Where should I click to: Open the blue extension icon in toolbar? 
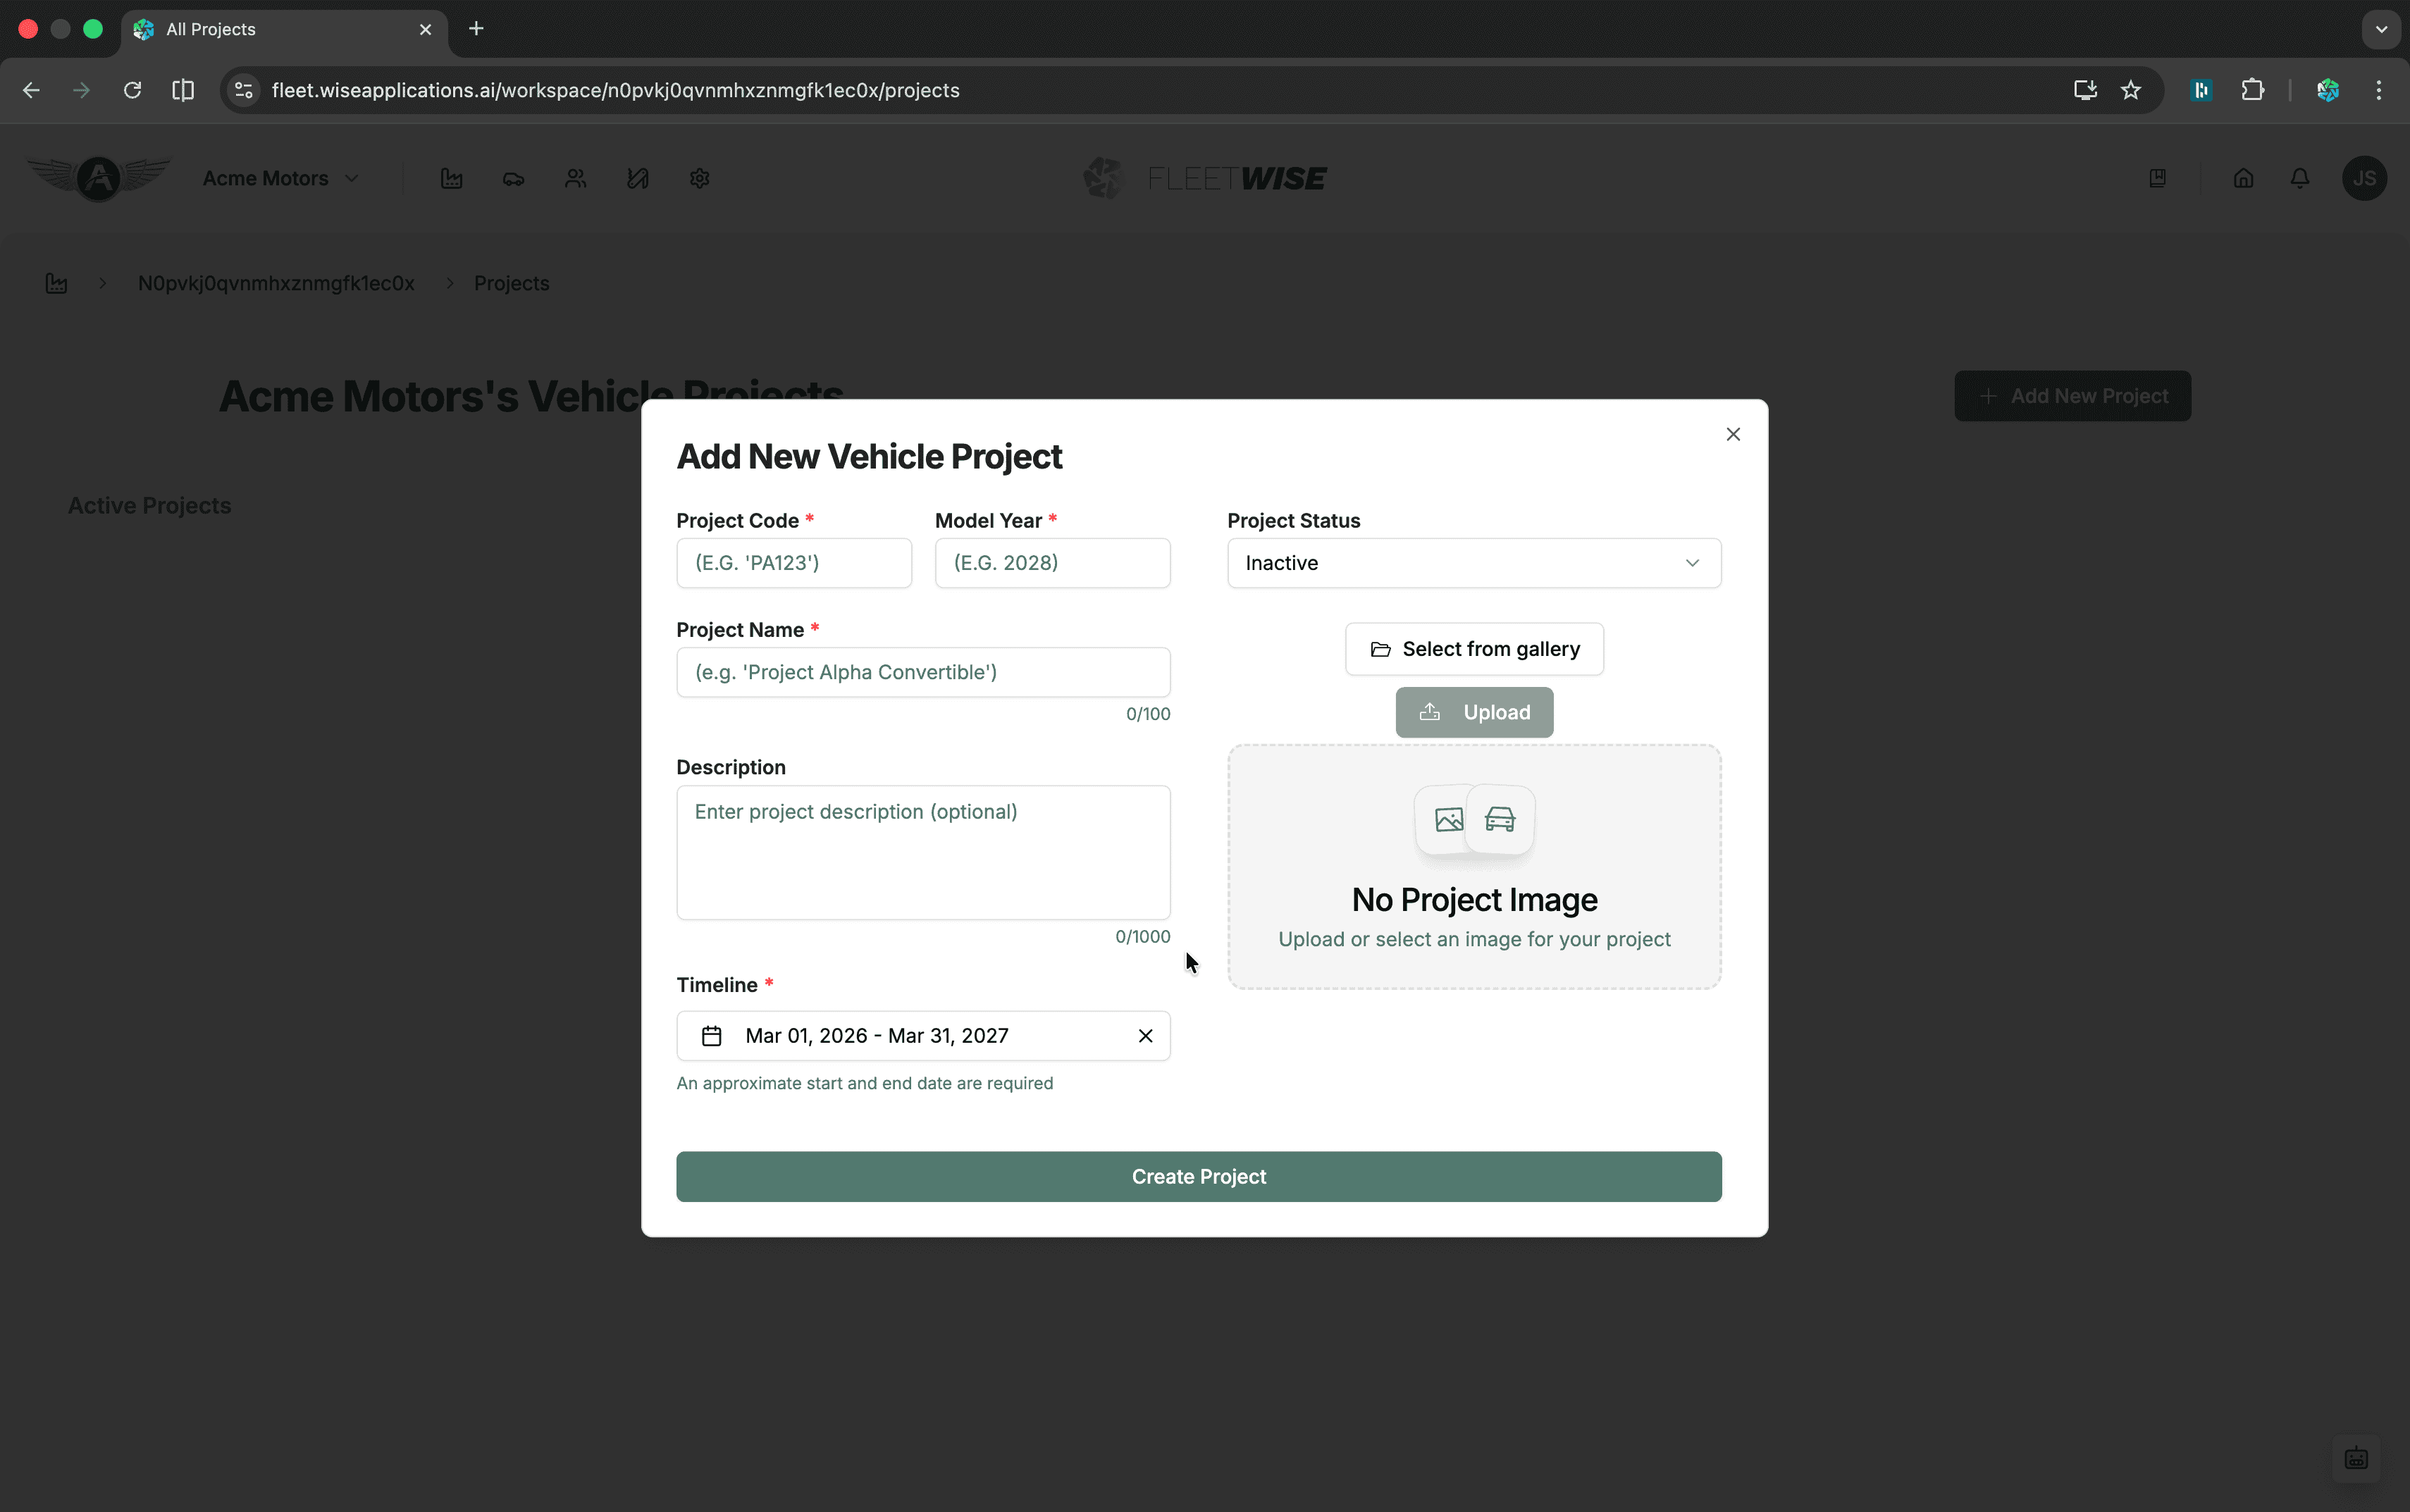coord(2201,90)
